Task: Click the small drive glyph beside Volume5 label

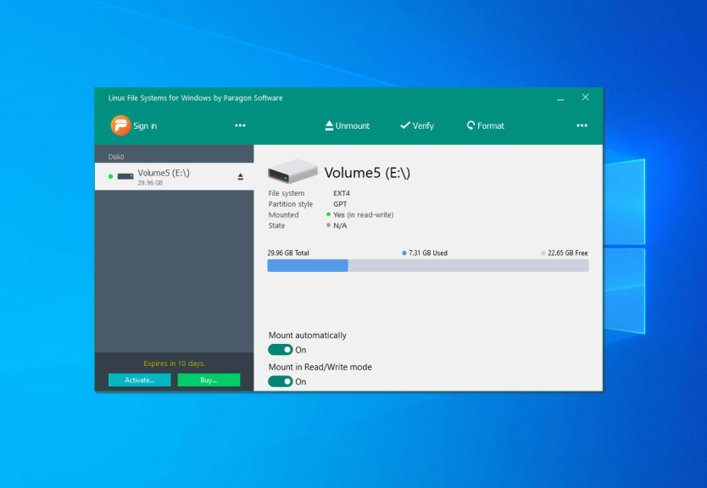Action: (x=125, y=176)
